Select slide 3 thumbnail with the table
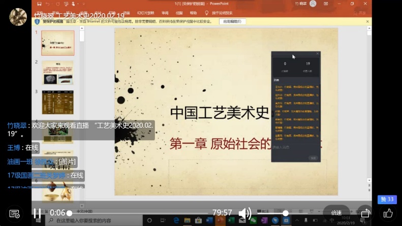The image size is (402, 226). pyautogui.click(x=57, y=102)
